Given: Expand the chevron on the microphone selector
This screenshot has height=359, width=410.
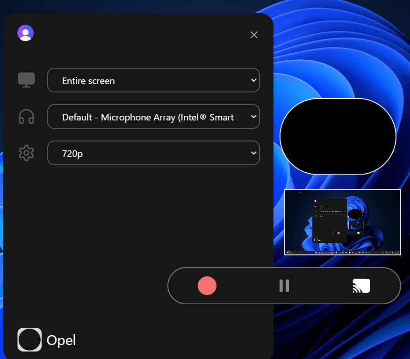Looking at the screenshot, I should (x=254, y=117).
